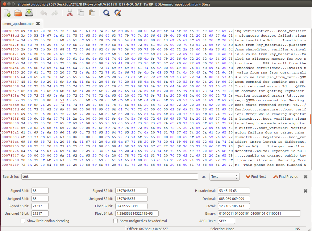
Task: Cut selection with the scissors icon
Action: point(70,13)
